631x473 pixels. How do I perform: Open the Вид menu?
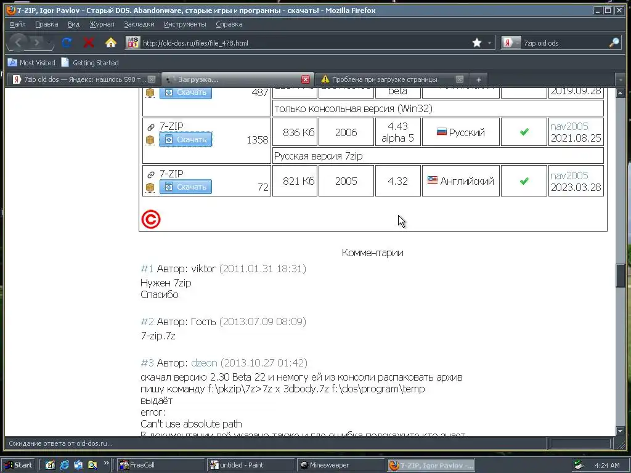73,24
